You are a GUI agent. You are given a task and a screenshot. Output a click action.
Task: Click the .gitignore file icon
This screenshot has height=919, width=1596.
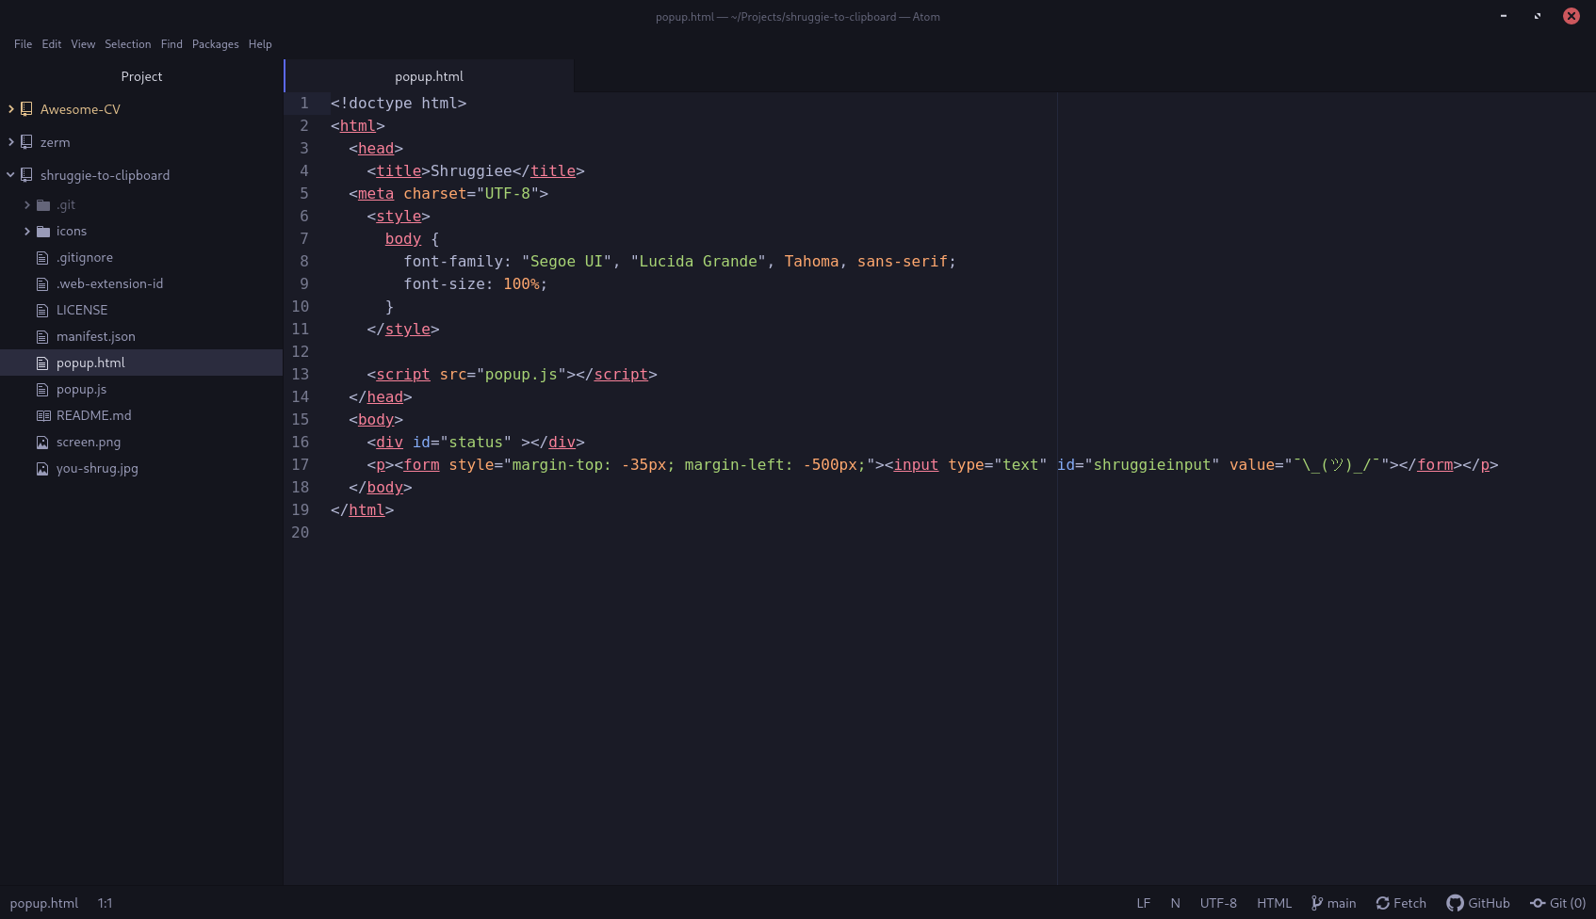coord(42,257)
